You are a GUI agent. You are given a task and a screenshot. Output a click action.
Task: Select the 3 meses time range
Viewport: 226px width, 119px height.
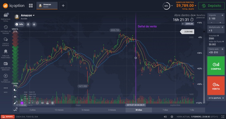[112, 110]
